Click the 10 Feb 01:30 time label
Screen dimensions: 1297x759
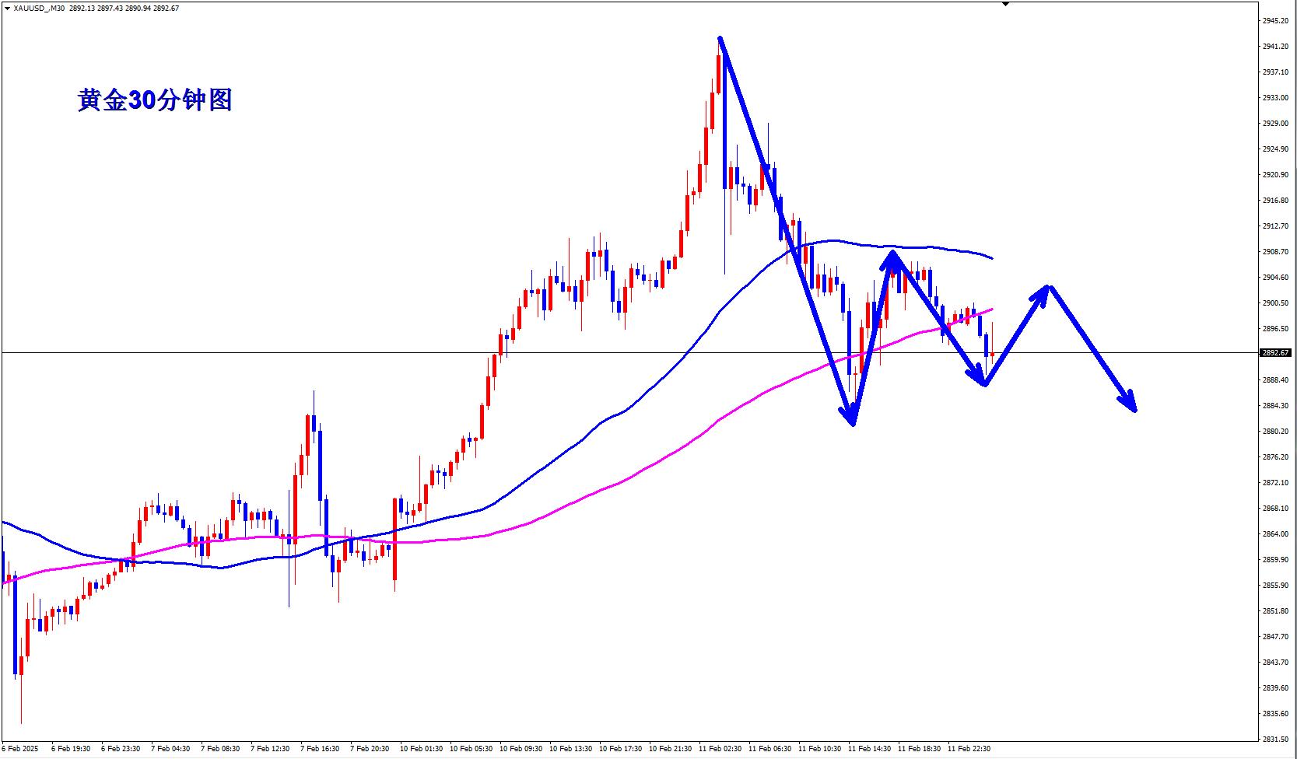coord(421,749)
